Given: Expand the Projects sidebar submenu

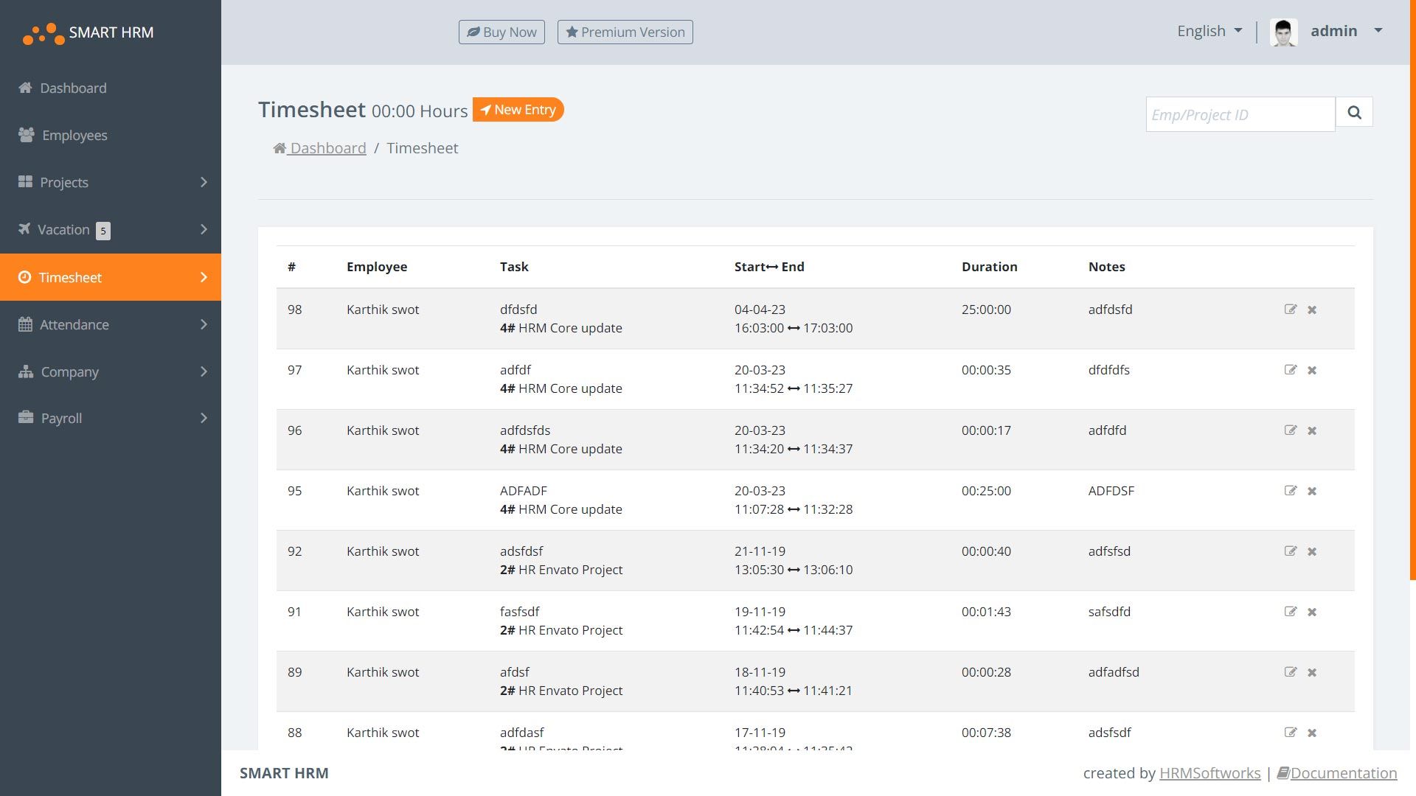Looking at the screenshot, I should (111, 182).
